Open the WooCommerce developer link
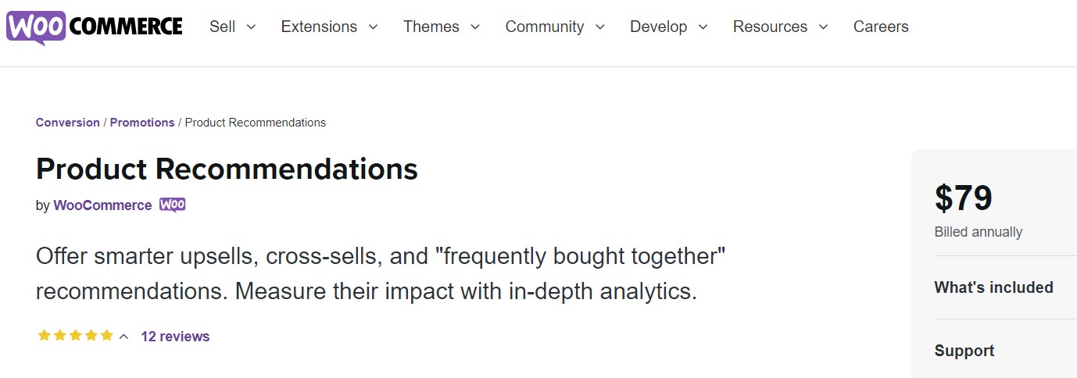The height and width of the screenshot is (378, 1077). click(102, 205)
